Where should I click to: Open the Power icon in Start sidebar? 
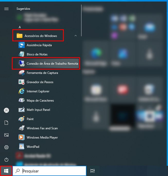coord(6,160)
